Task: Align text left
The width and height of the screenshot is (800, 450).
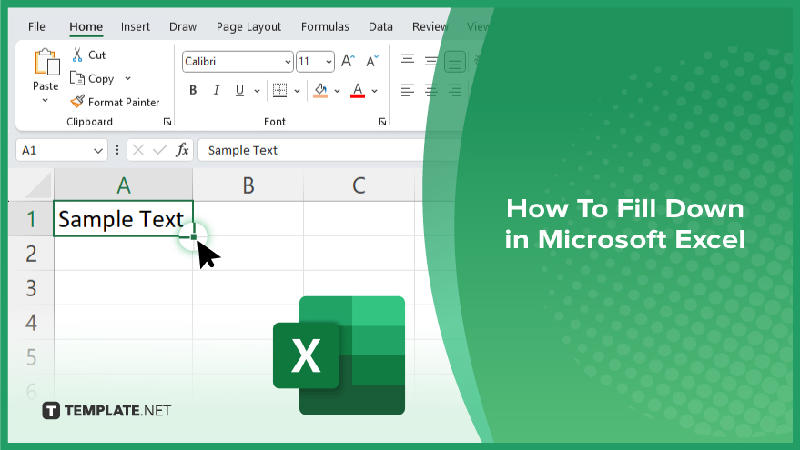Action: [x=407, y=91]
